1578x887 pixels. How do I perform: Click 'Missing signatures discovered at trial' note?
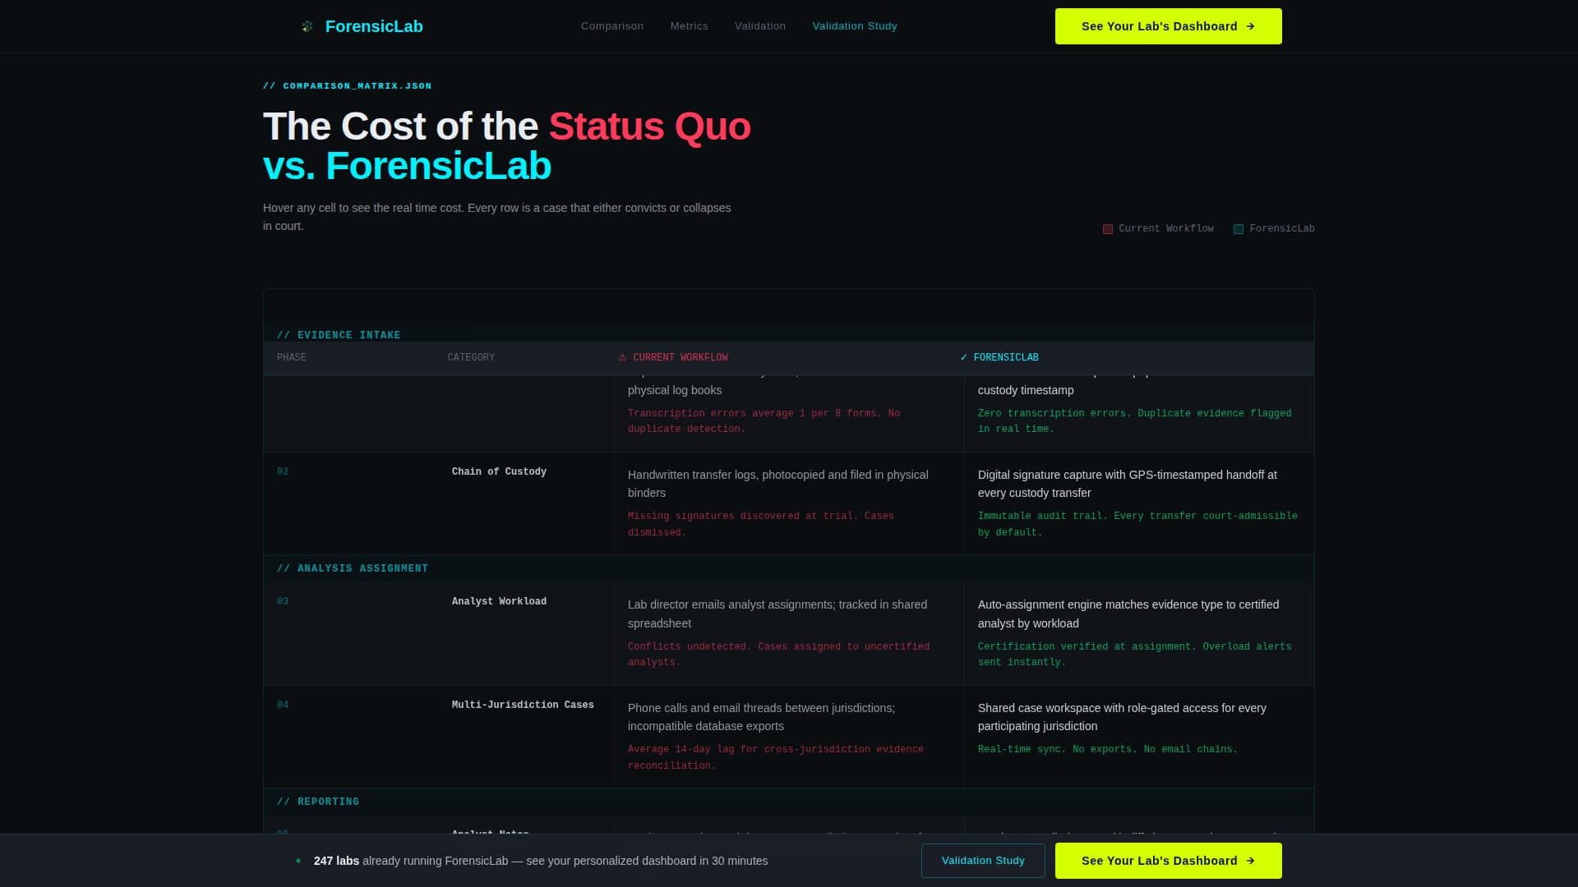point(761,524)
